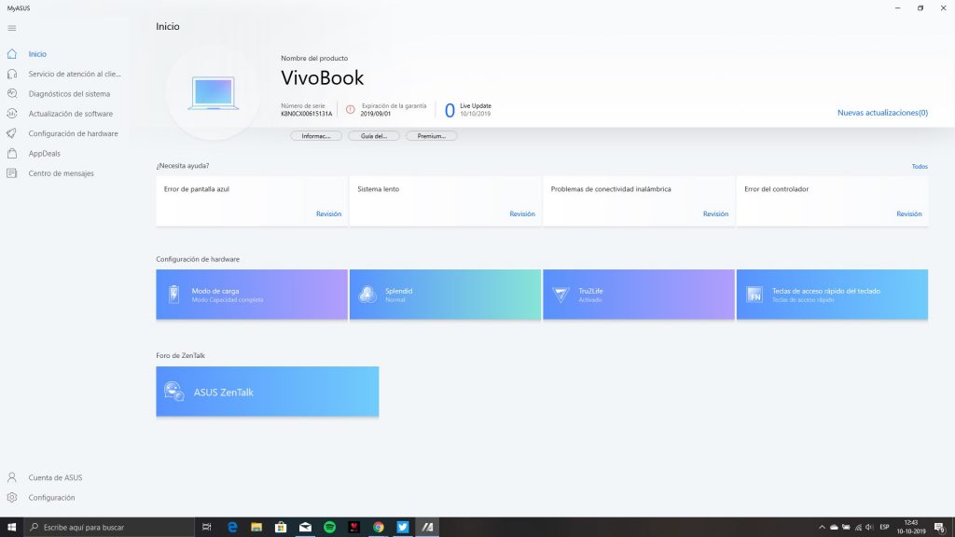Click Revisión under Sistema lento
955x537 pixels.
[522, 213]
